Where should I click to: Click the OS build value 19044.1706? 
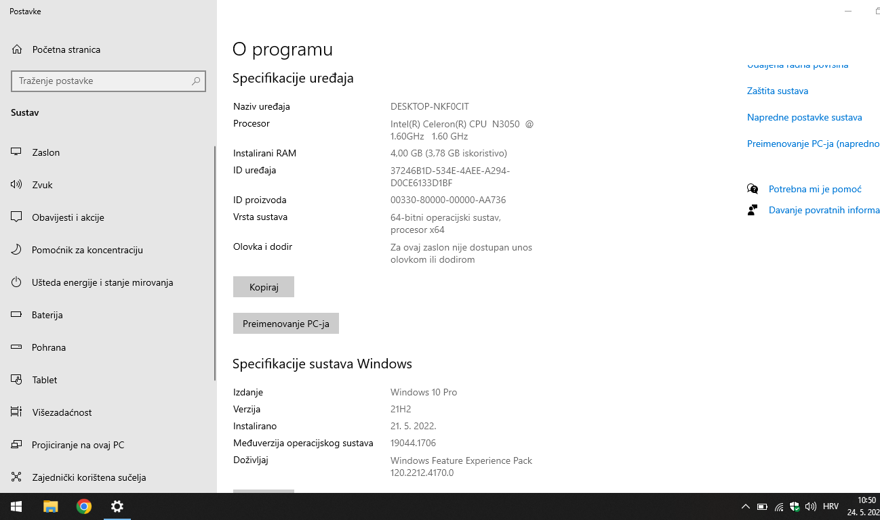(x=413, y=443)
